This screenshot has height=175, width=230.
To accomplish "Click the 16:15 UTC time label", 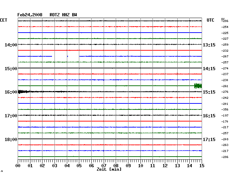I will 209,116.
